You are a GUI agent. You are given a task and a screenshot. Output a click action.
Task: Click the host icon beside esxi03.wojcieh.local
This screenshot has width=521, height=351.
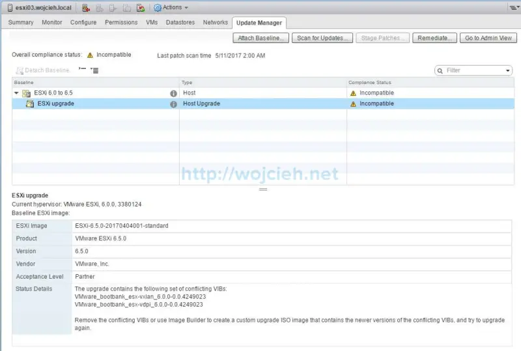10,8
